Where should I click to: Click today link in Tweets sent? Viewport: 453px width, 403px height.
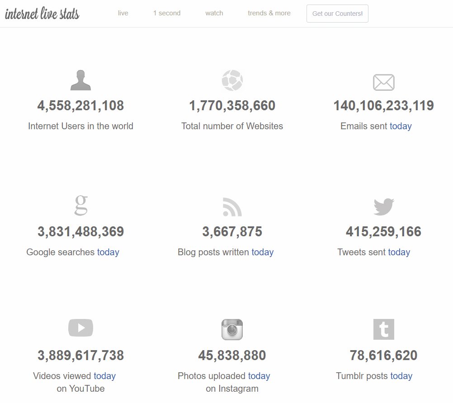399,252
